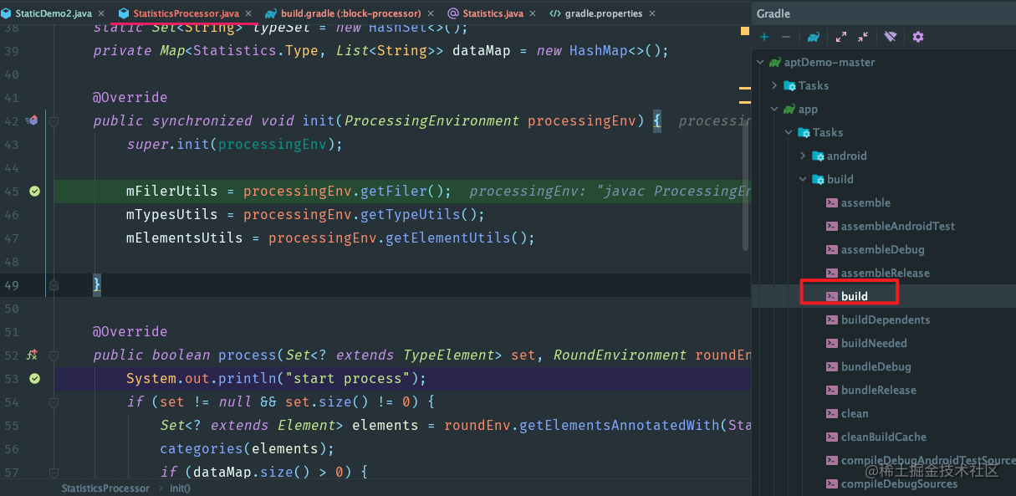Open the Statistics.java tab
This screenshot has height=496, width=1016.
coord(493,14)
